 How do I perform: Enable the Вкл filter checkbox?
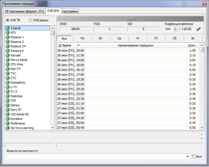[x=194, y=157]
